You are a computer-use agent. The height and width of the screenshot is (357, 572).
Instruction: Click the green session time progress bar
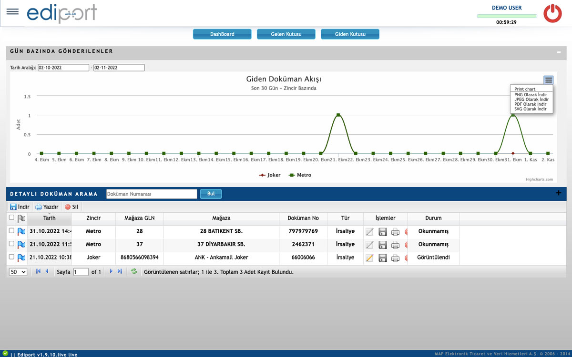(x=507, y=16)
